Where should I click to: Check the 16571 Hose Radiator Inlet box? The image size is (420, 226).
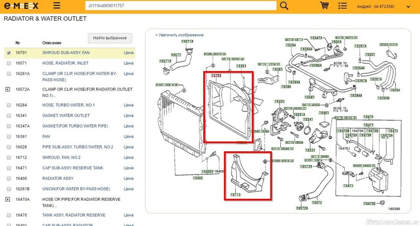(x=8, y=63)
